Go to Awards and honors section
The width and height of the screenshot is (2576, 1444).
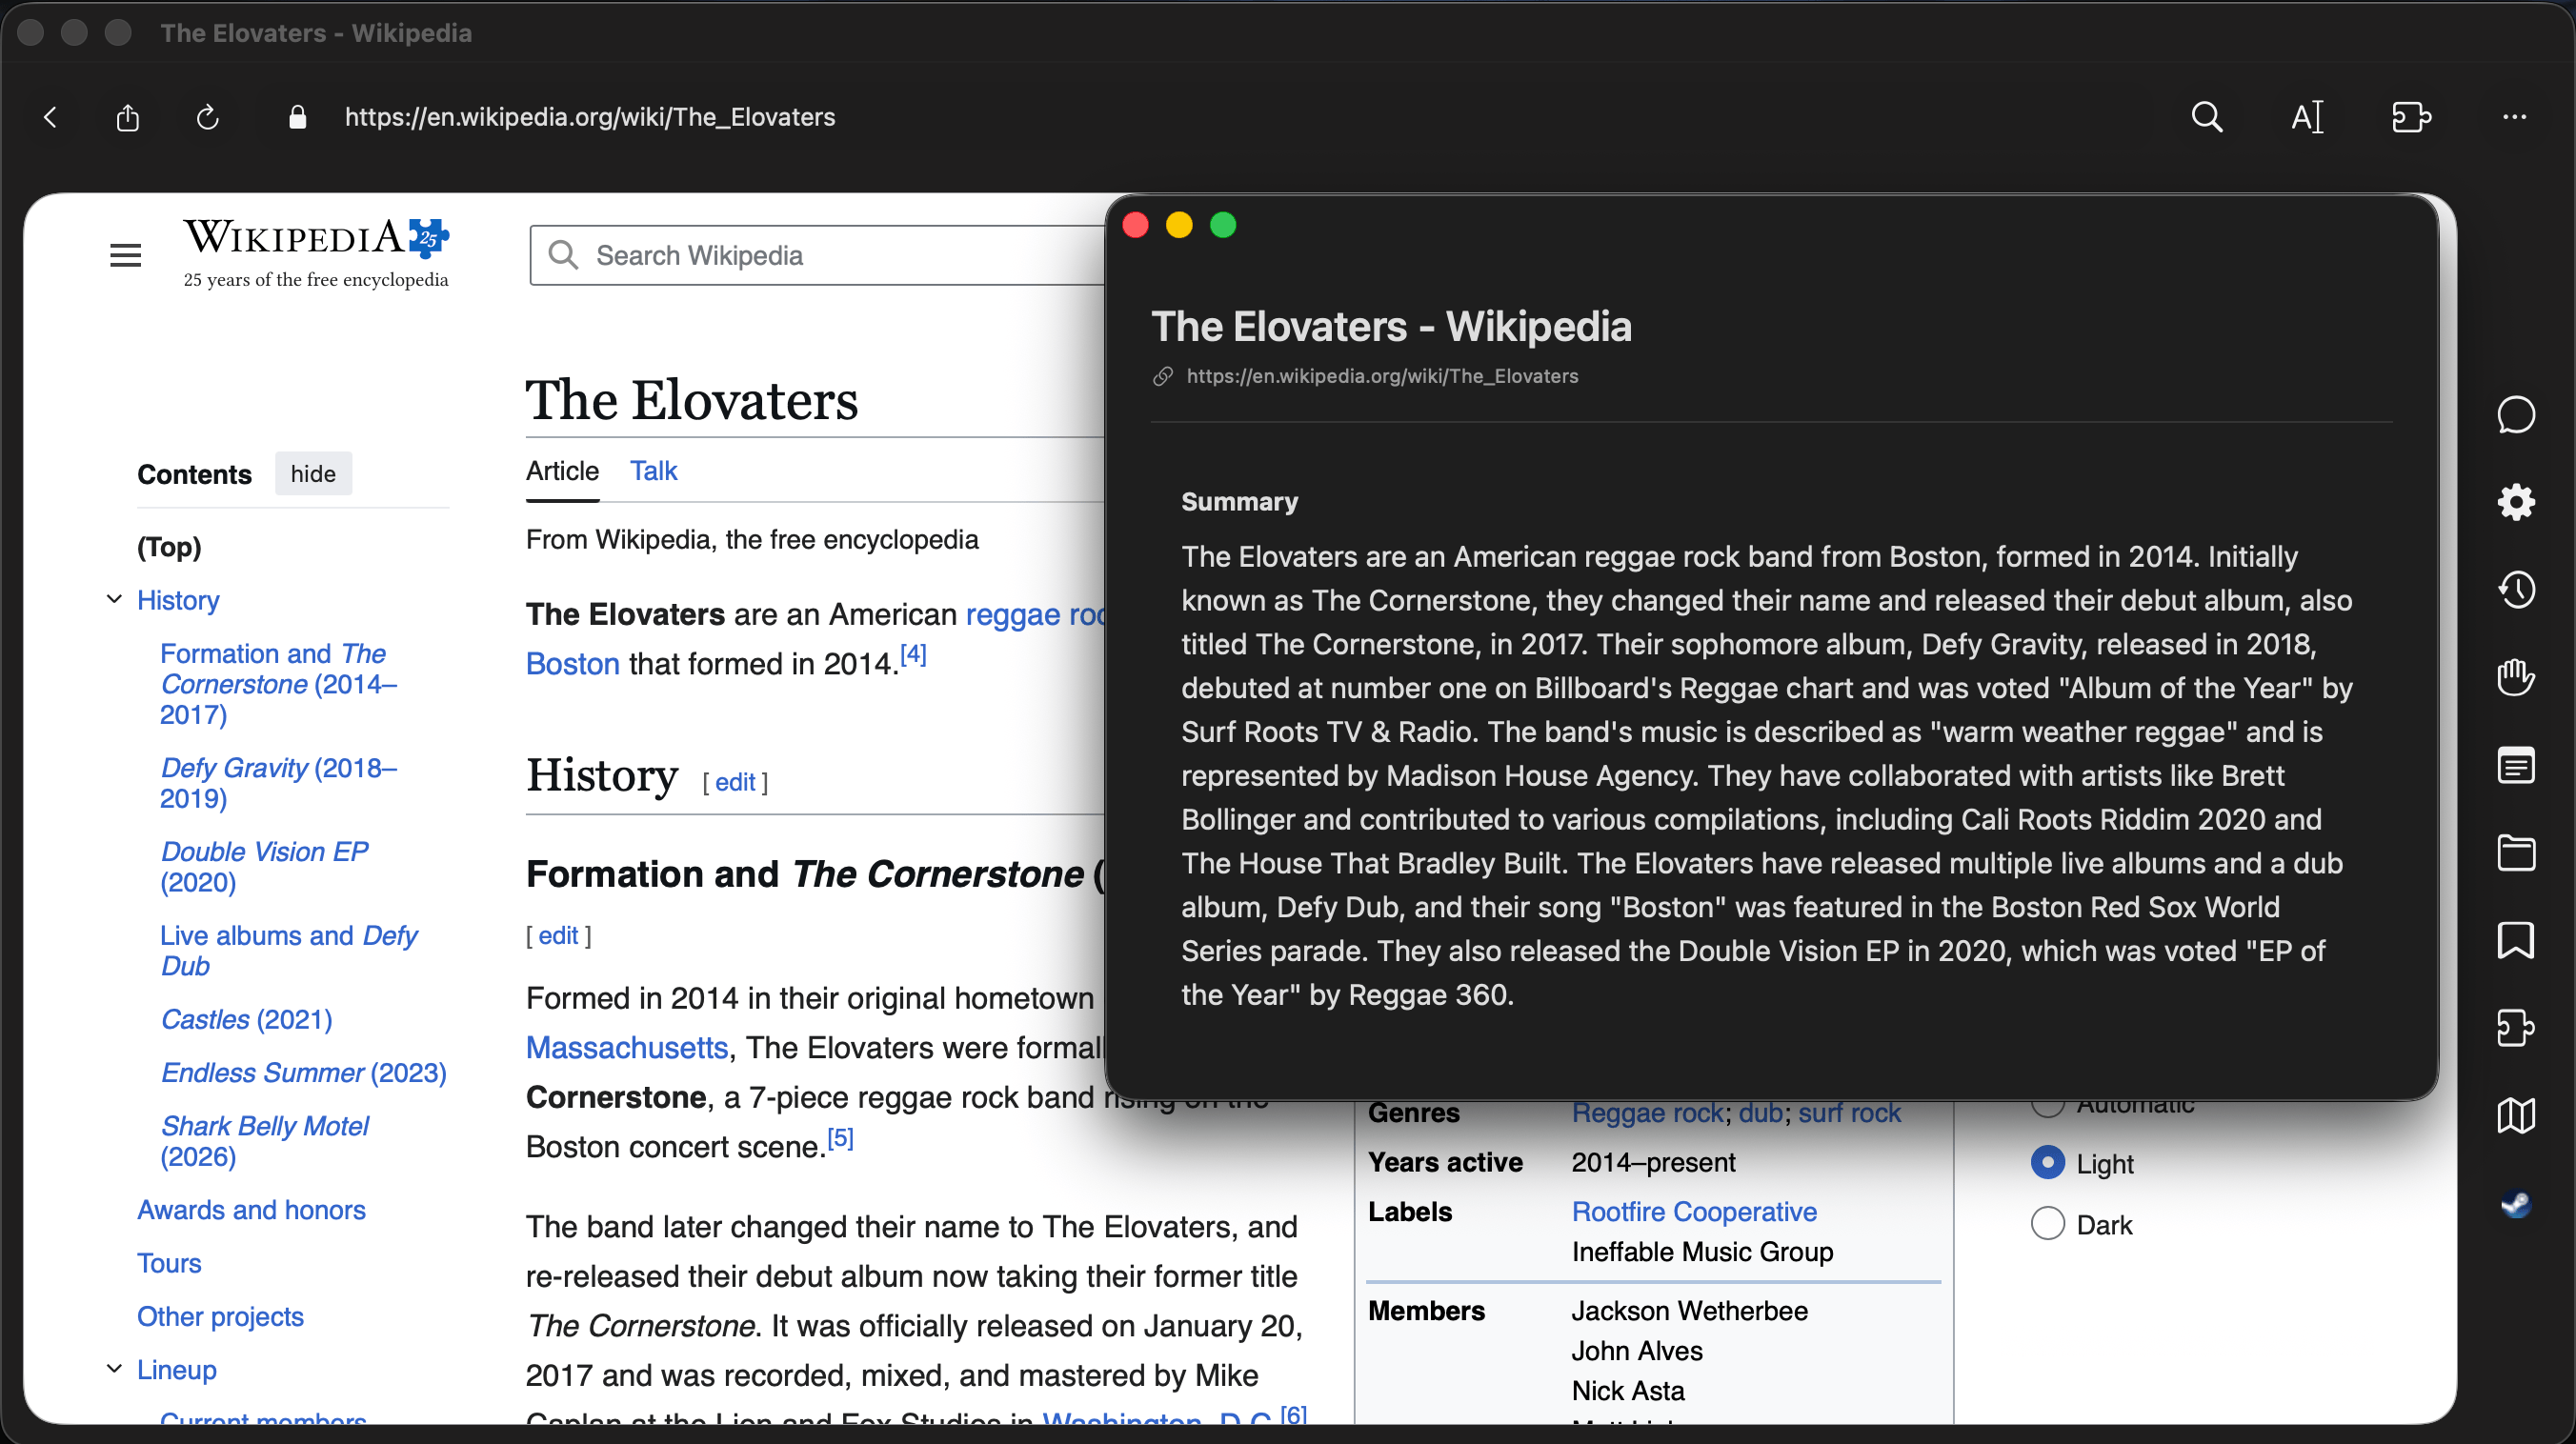pos(251,1210)
